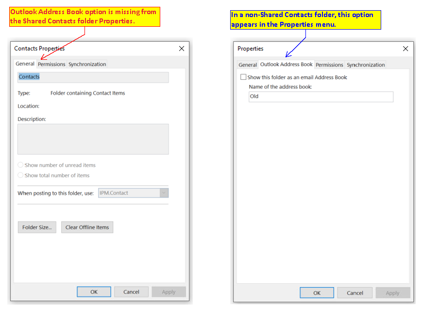Click Clear Offline Items button
The image size is (422, 310).
click(x=87, y=227)
